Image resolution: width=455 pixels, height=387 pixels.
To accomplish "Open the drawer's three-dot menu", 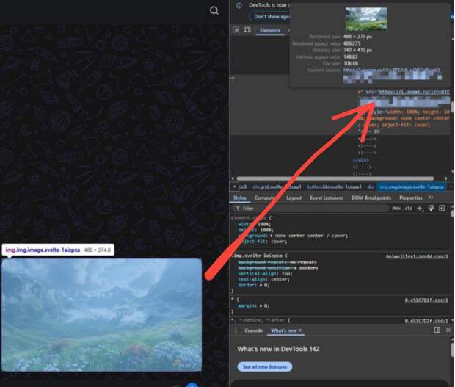I will coord(236,330).
